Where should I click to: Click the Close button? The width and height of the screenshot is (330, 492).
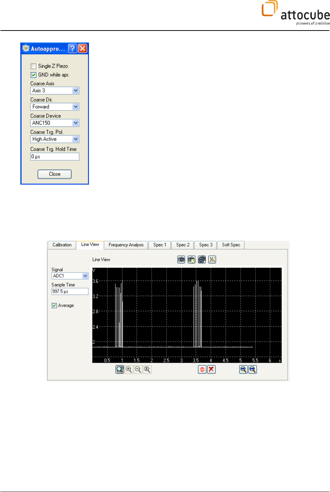pyautogui.click(x=54, y=174)
